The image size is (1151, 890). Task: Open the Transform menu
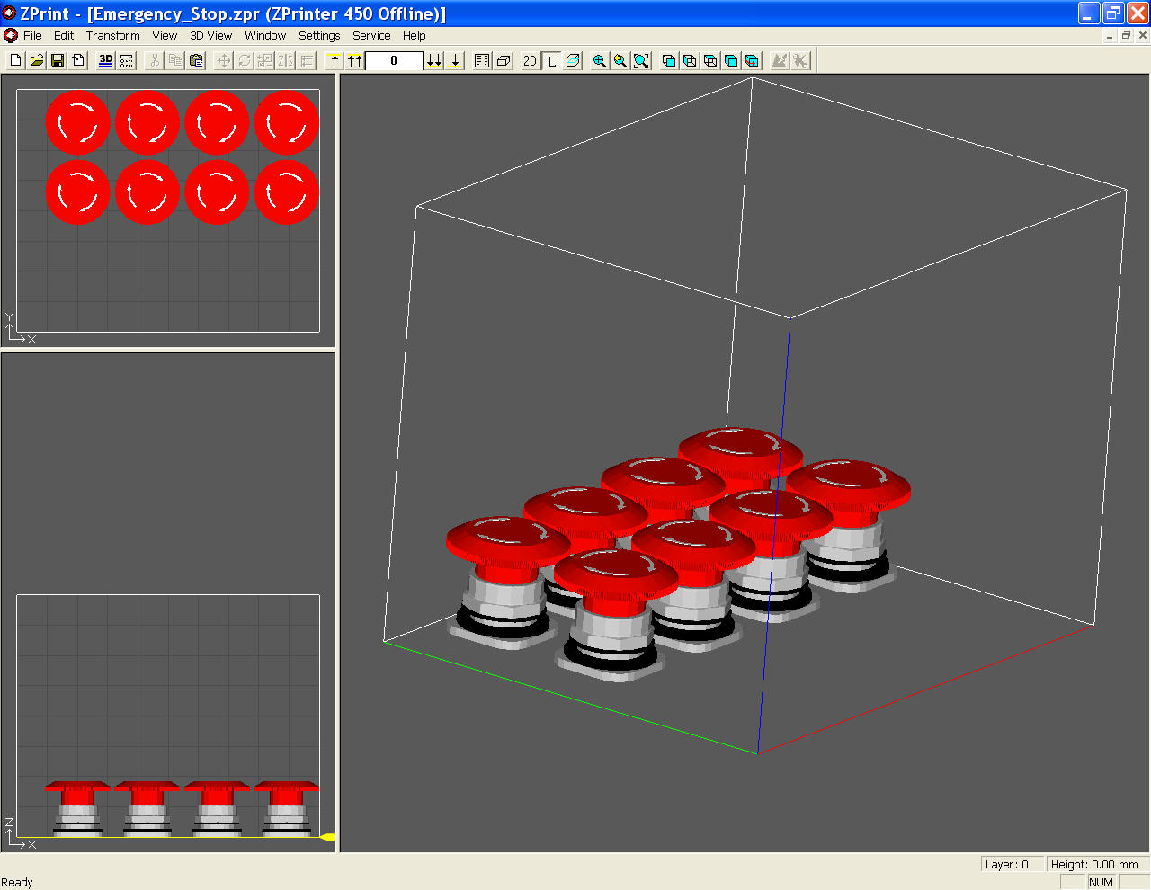(x=112, y=35)
